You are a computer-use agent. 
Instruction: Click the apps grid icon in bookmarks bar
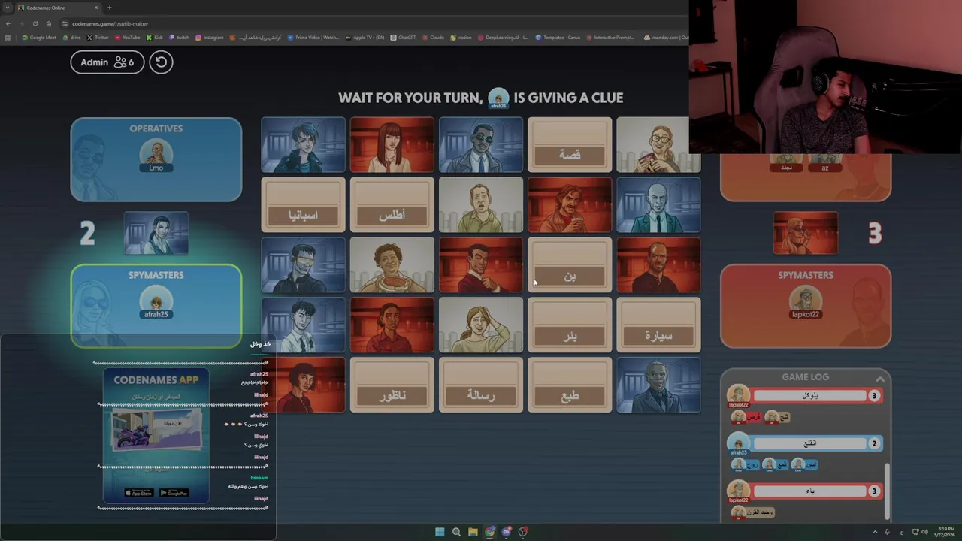(x=8, y=38)
